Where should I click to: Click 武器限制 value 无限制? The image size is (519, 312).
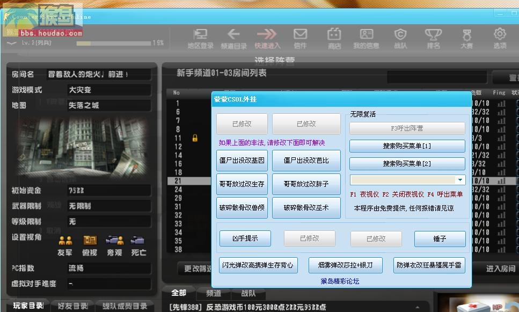[x=109, y=206]
